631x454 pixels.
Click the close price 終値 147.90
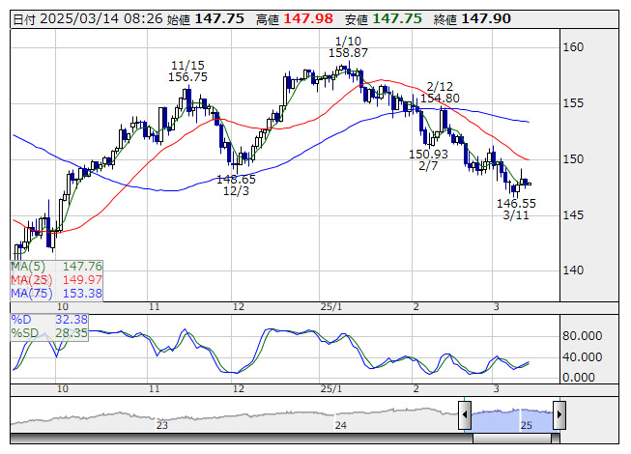point(473,19)
